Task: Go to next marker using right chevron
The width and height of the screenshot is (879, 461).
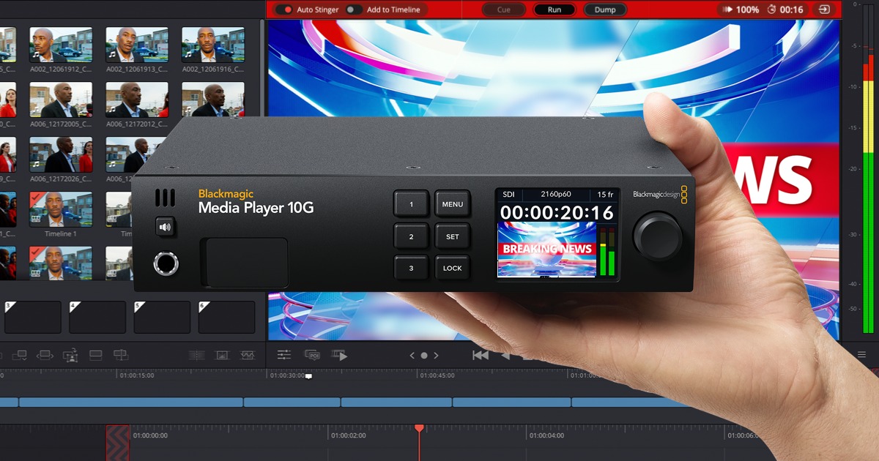Action: (436, 356)
